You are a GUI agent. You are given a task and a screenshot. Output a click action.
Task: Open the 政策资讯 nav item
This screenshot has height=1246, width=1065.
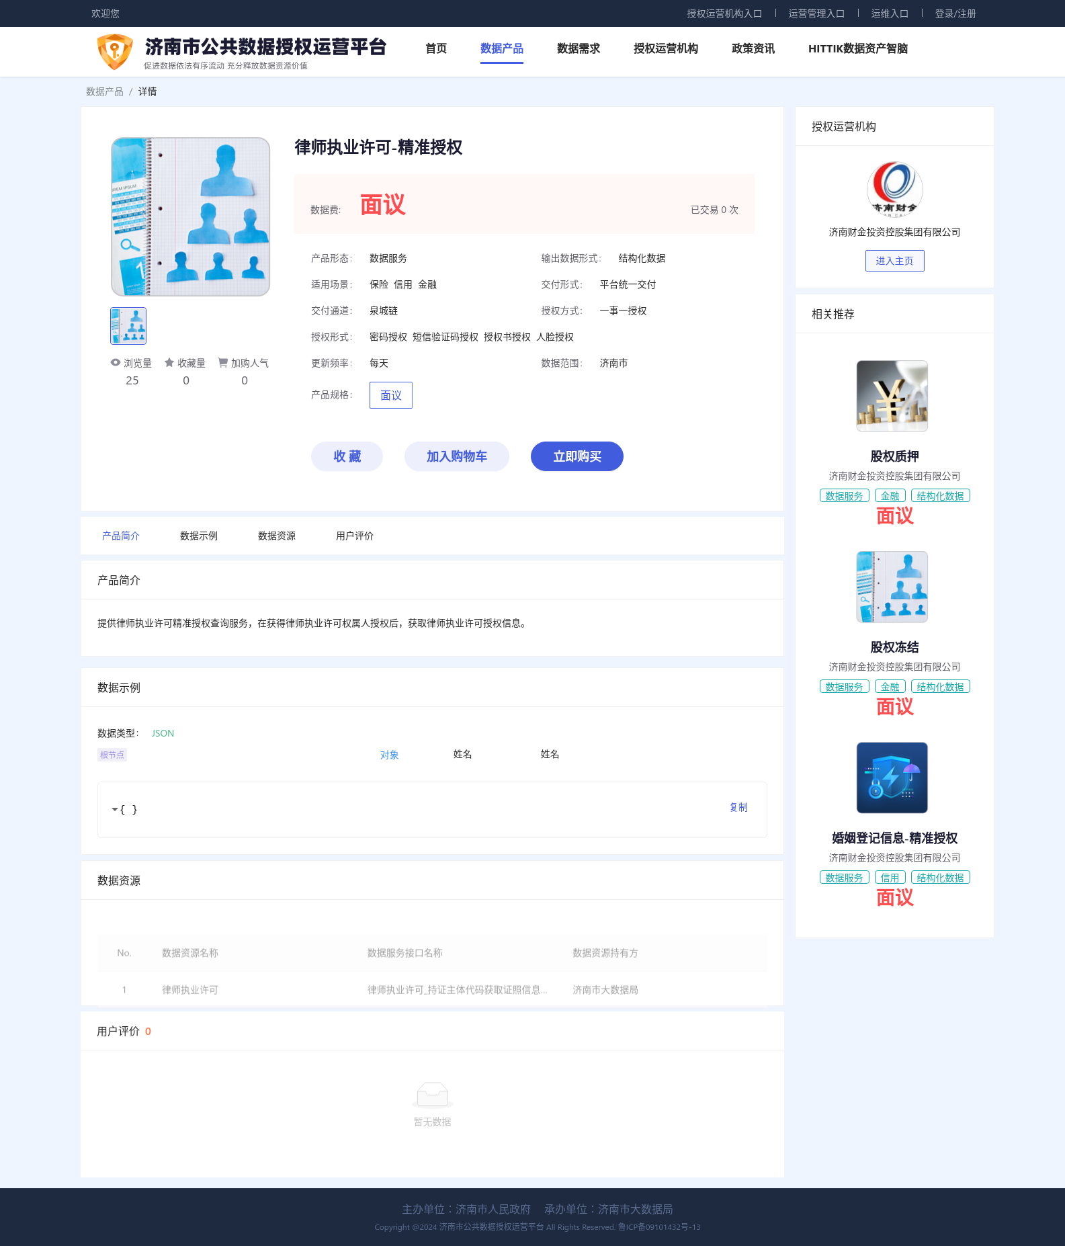point(753,48)
